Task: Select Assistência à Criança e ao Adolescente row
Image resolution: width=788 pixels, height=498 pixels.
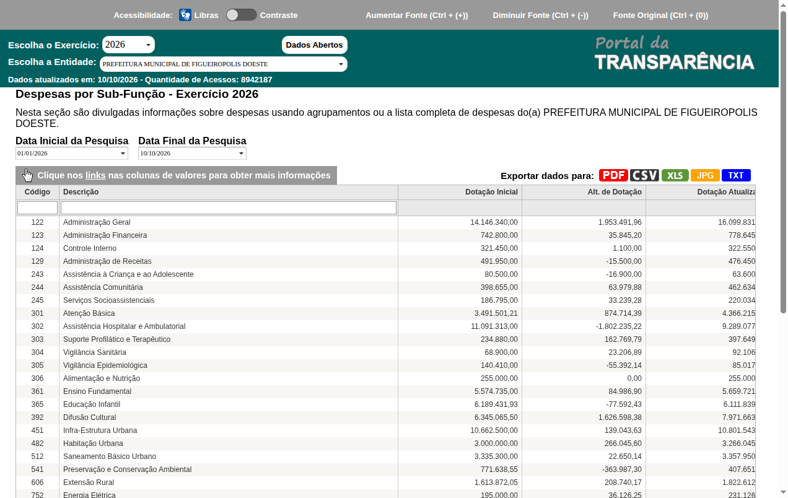Action: click(x=385, y=274)
